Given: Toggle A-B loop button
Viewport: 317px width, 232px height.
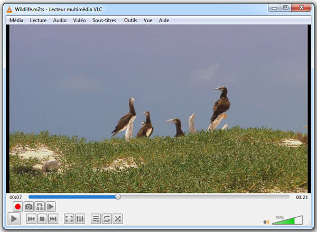Looking at the screenshot, I should coord(40,207).
